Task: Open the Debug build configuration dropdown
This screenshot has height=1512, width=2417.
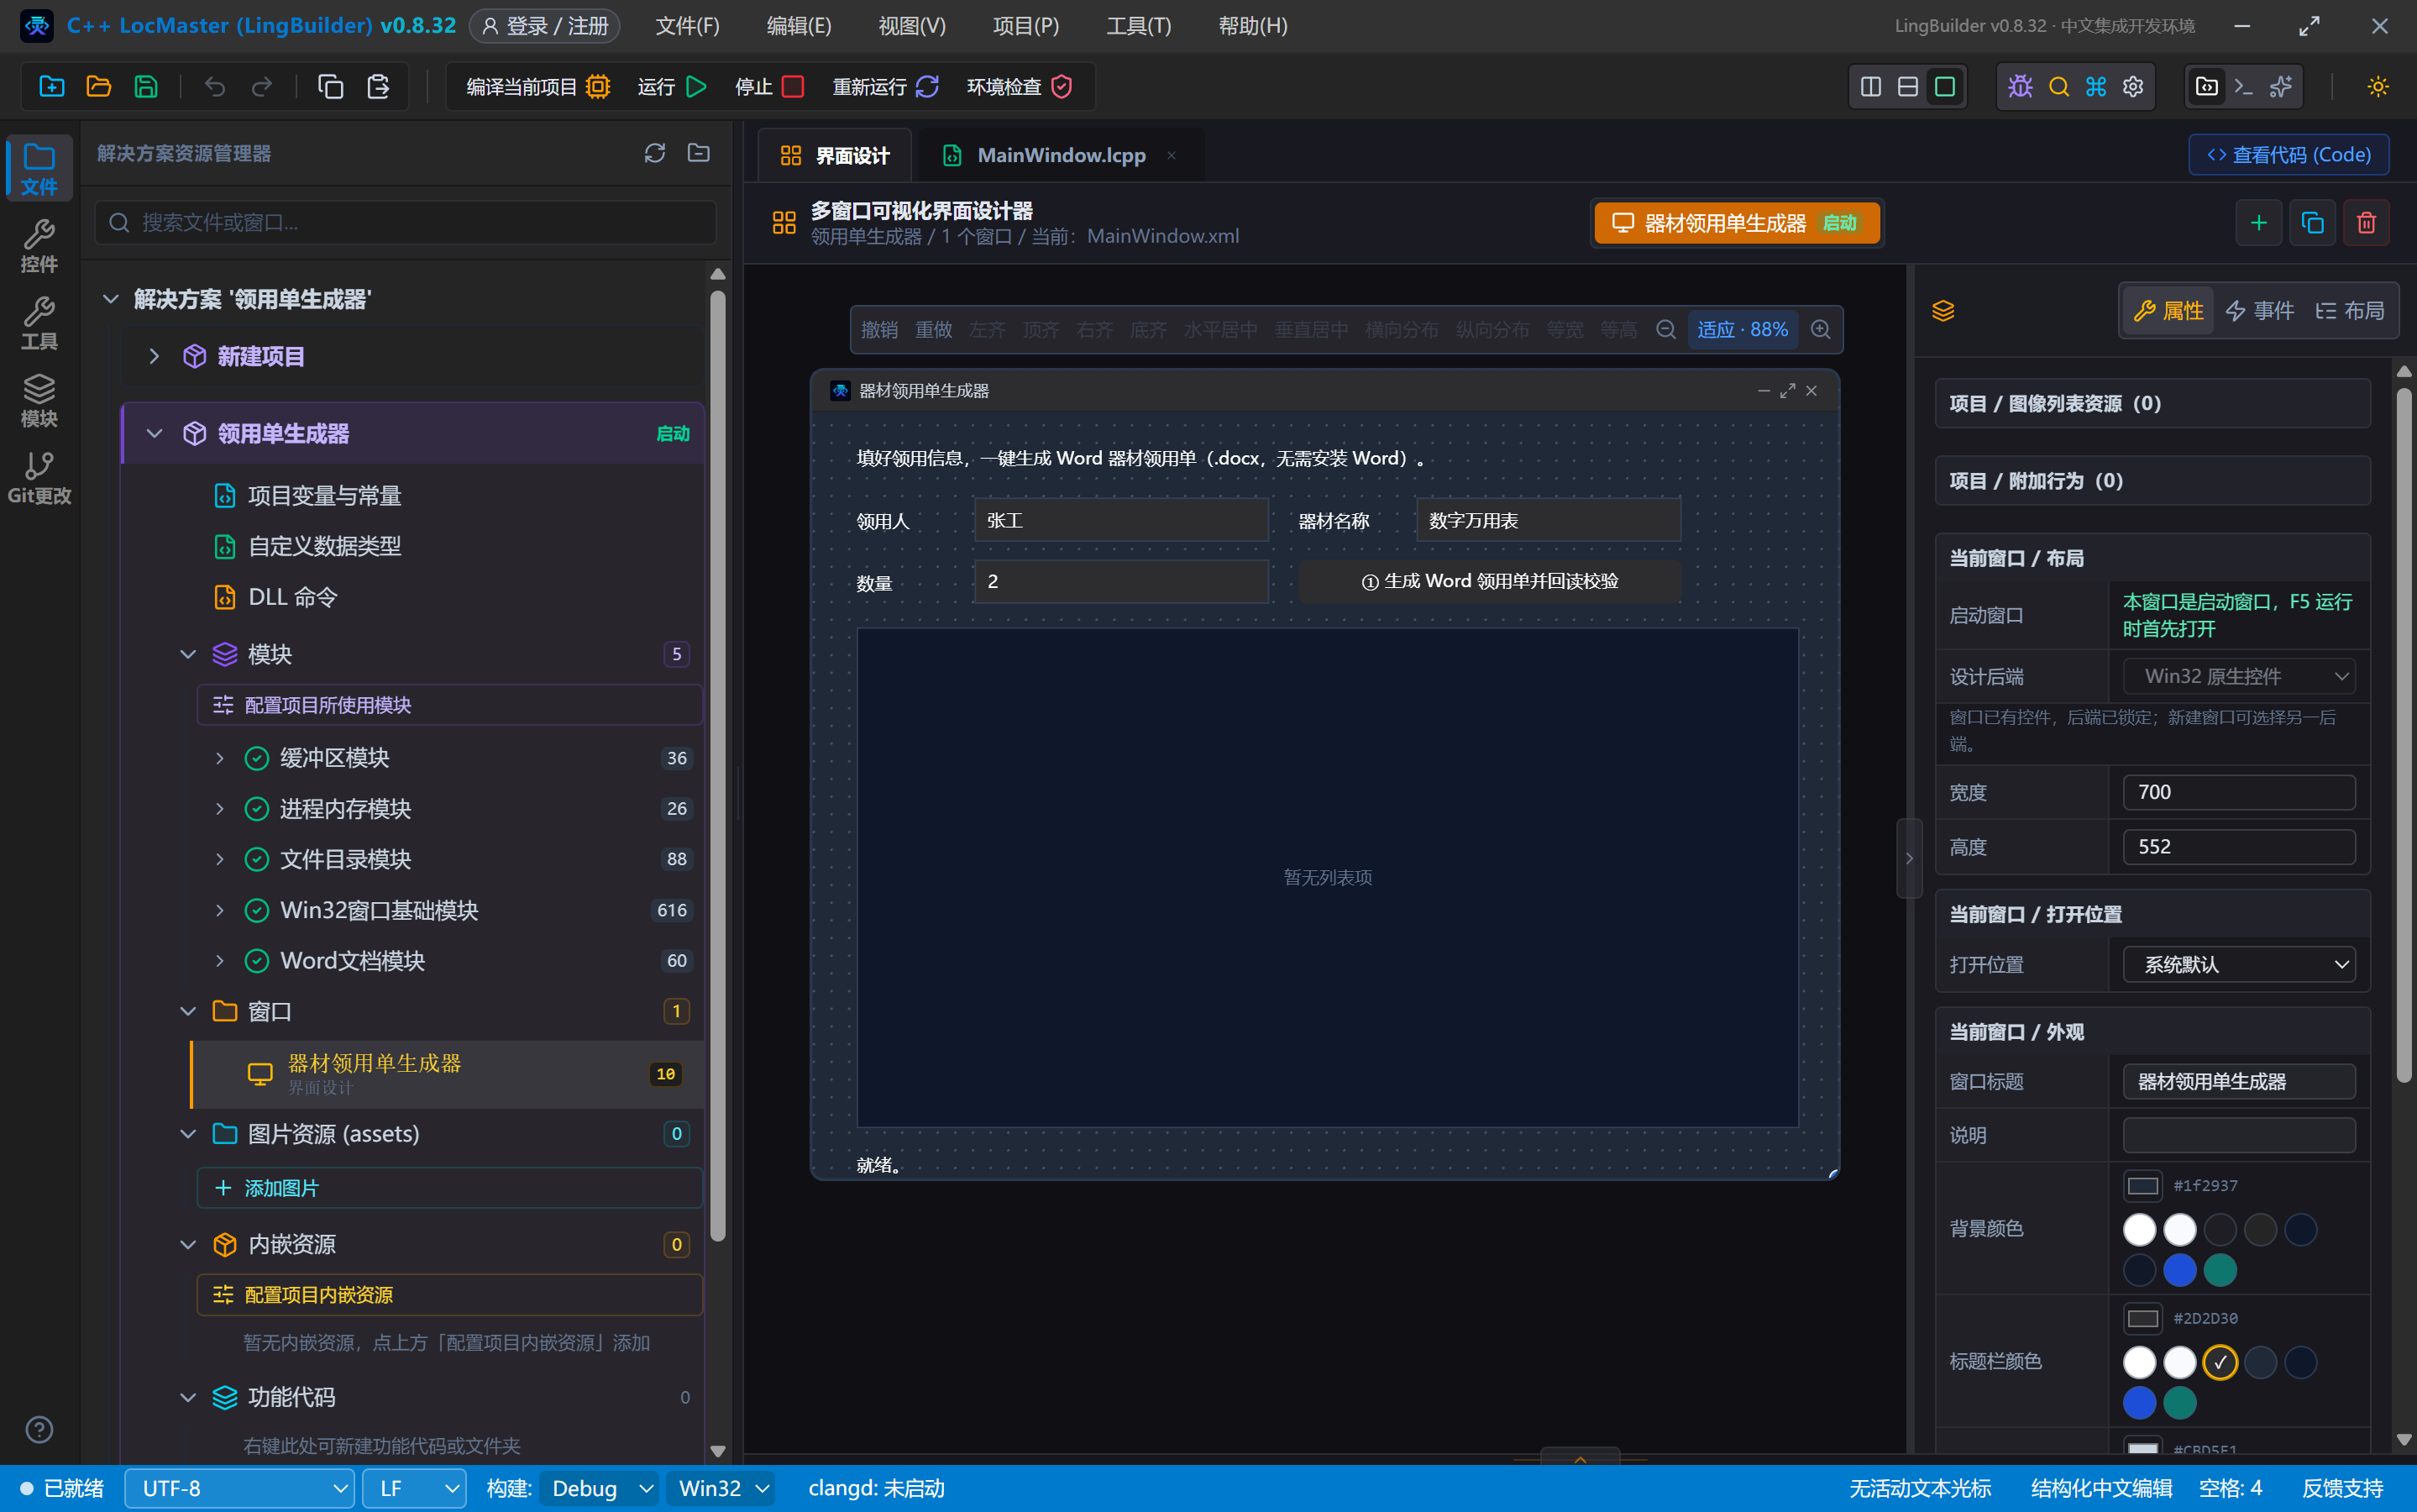Action: [599, 1489]
